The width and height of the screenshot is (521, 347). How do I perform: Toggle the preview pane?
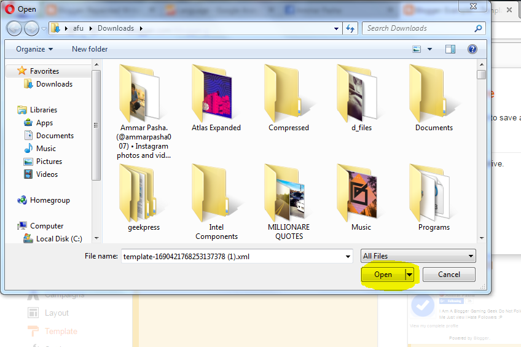[450, 50]
